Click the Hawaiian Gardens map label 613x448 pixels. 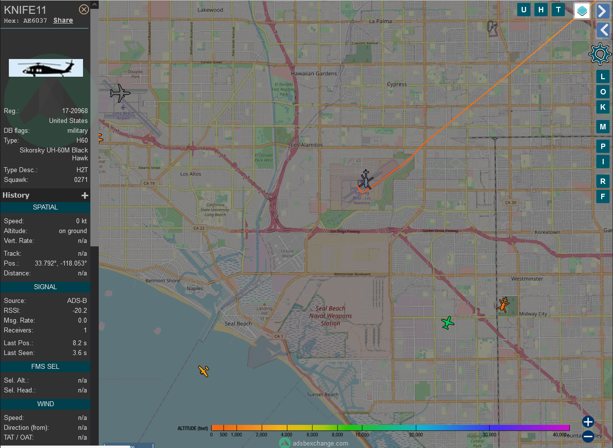314,73
